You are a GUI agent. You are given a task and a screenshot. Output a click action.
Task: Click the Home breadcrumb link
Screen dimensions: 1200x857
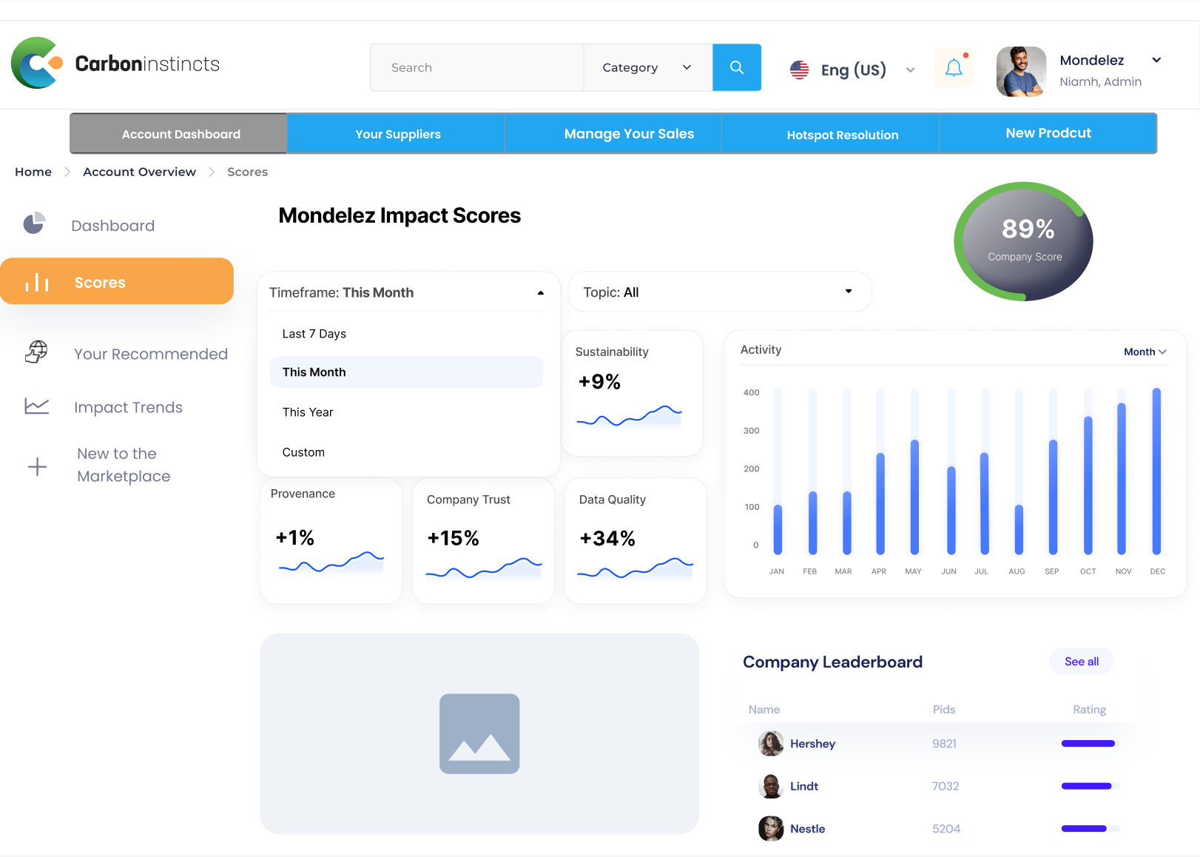(x=33, y=172)
